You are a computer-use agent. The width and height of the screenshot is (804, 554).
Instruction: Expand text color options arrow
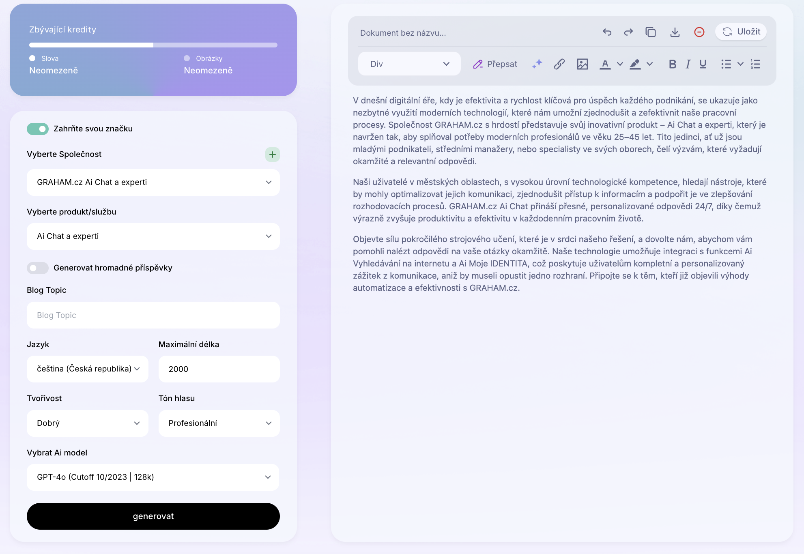pyautogui.click(x=620, y=64)
